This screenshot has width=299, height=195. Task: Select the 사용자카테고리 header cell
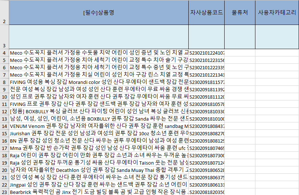277,12
